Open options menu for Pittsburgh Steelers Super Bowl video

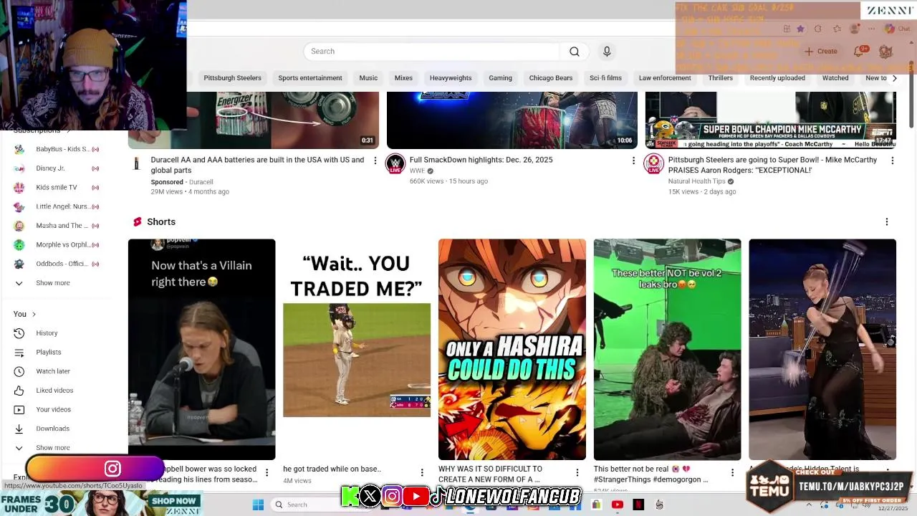tap(892, 161)
